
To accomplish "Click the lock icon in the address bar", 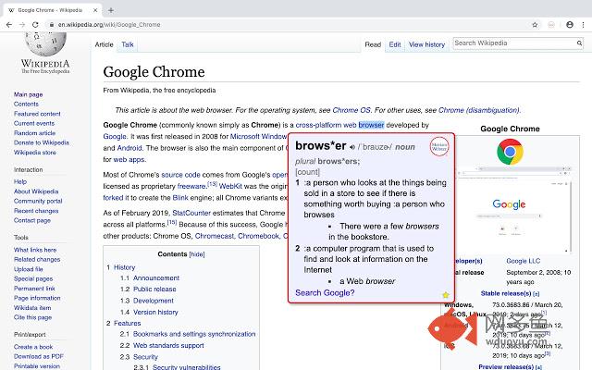I will (52, 25).
